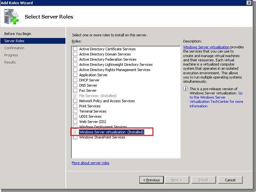The image size is (256, 192).
Task: Select Windows SharePoint Services role text
Action: (x=102, y=137)
